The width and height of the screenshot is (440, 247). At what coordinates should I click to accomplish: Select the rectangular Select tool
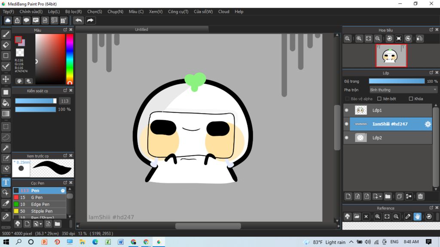point(6,127)
